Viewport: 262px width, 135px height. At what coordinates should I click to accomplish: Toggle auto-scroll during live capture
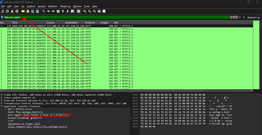coord(72,11)
